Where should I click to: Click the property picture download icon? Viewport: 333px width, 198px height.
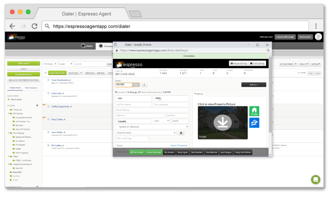(x=222, y=122)
